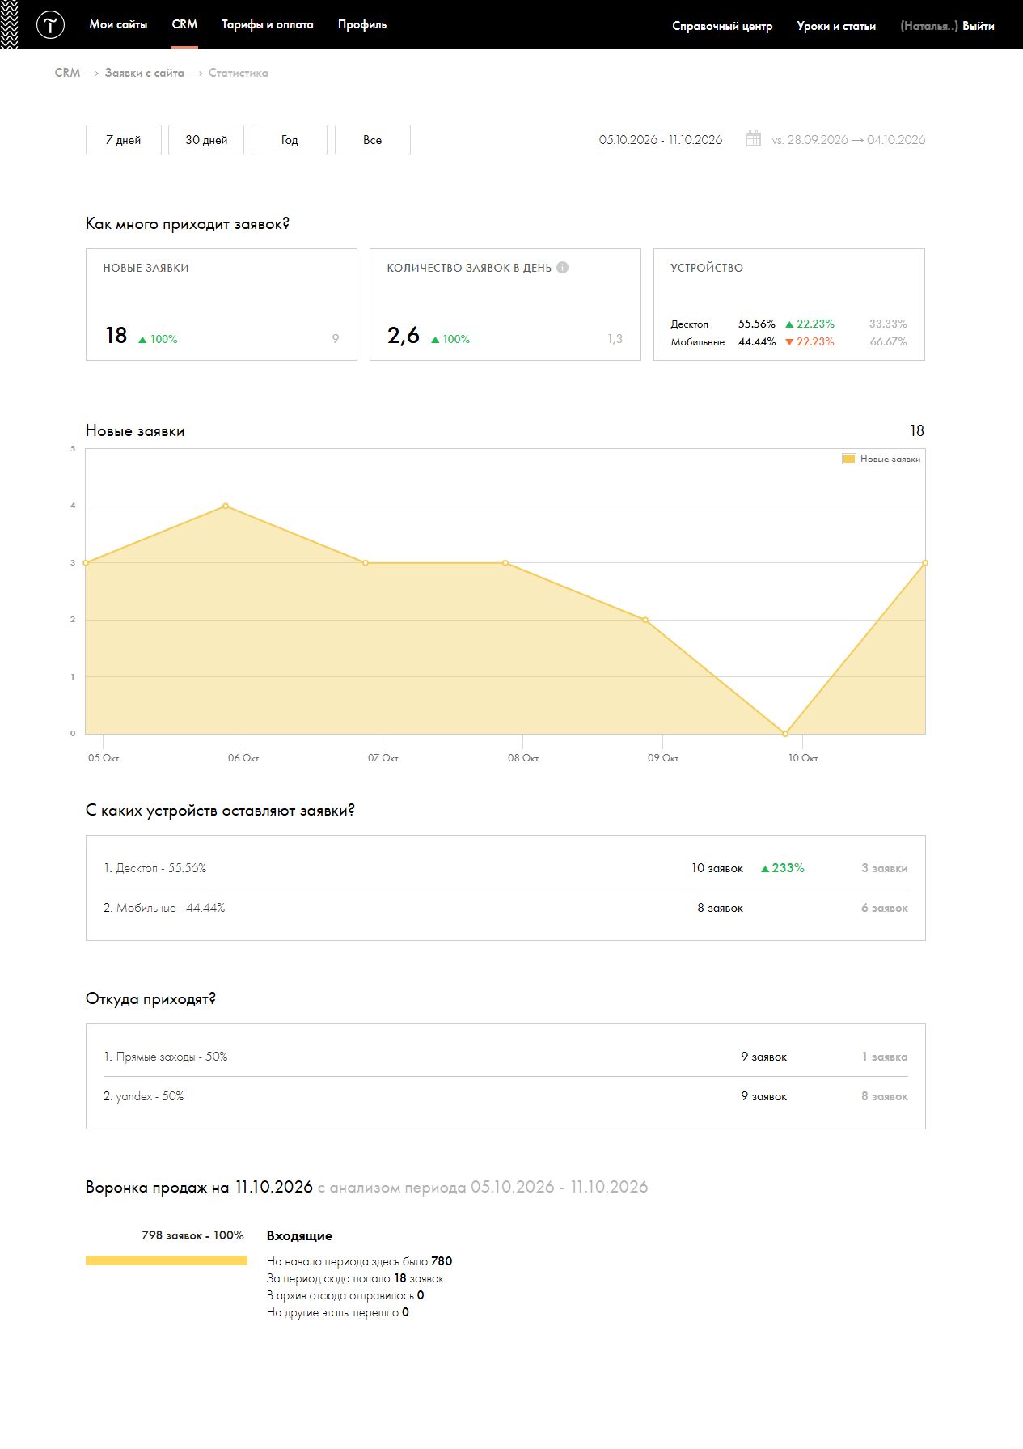
Task: Show statistics for Все time
Action: click(x=373, y=140)
